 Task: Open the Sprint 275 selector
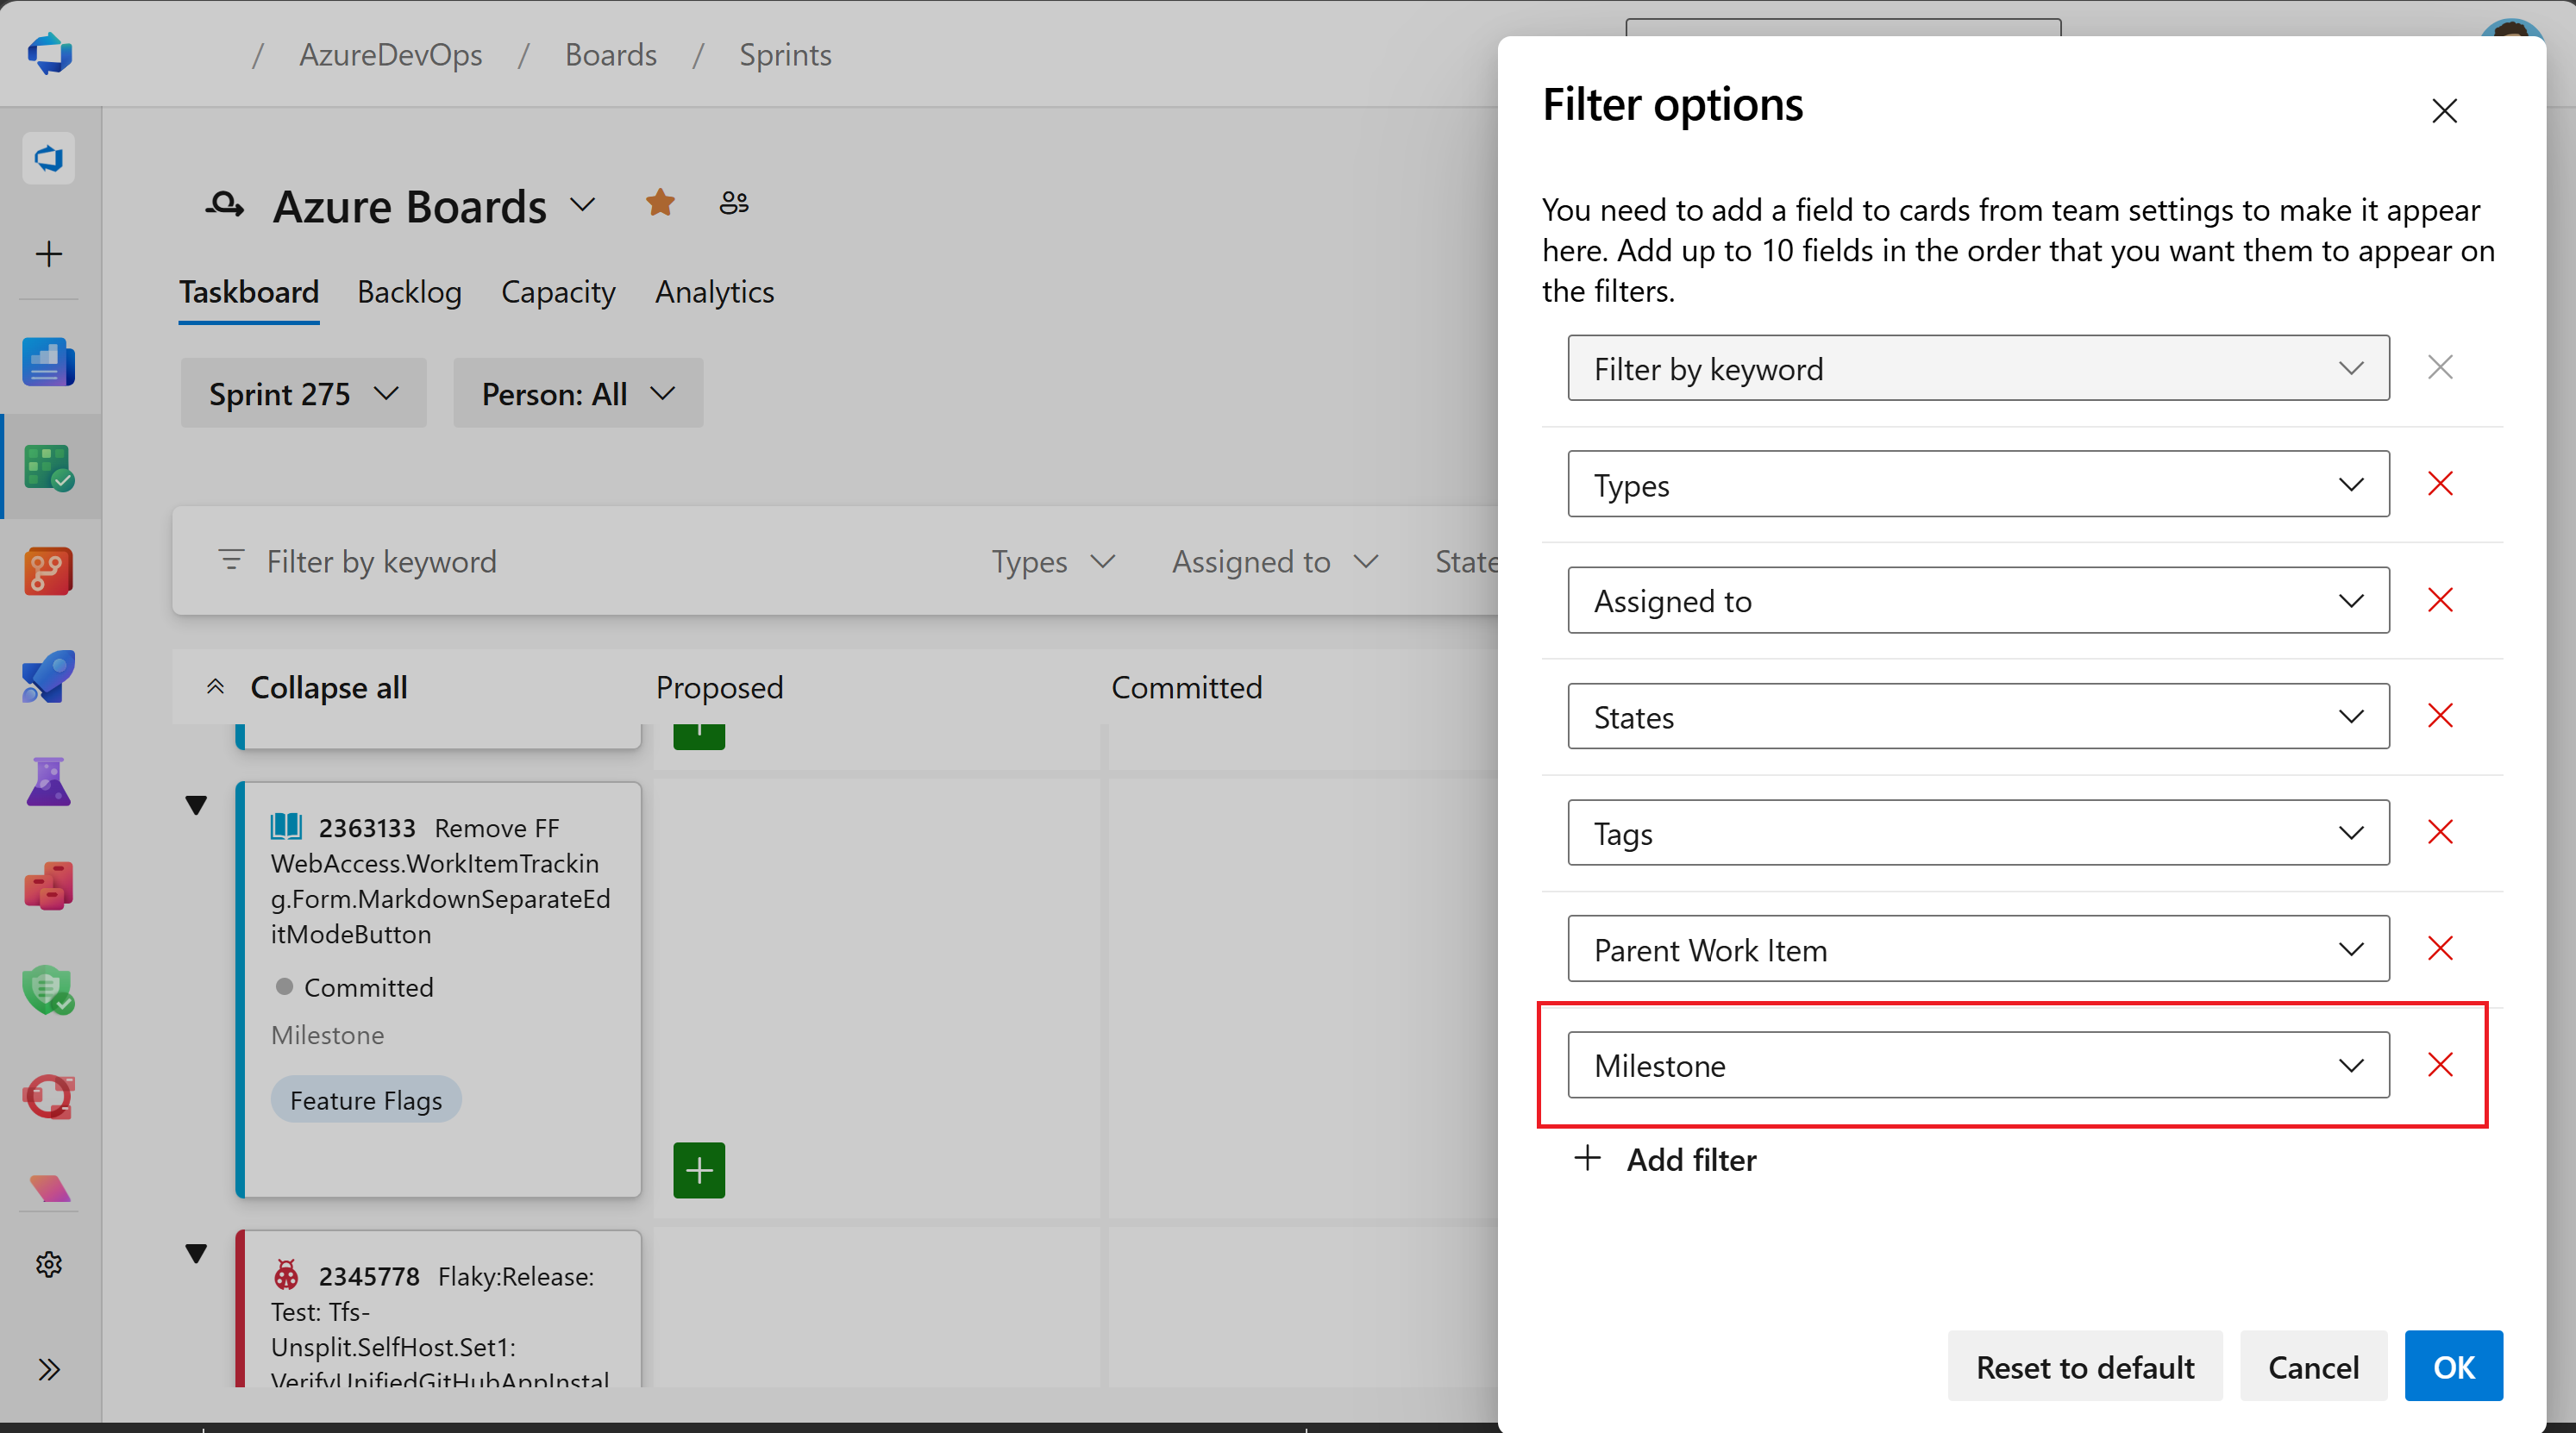click(x=303, y=393)
